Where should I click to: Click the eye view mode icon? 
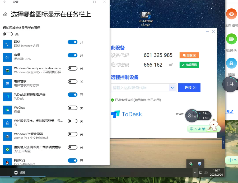231,14
